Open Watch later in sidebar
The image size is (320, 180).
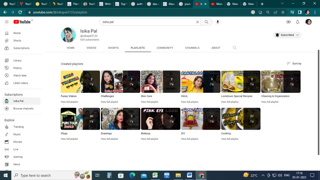coord(20,76)
